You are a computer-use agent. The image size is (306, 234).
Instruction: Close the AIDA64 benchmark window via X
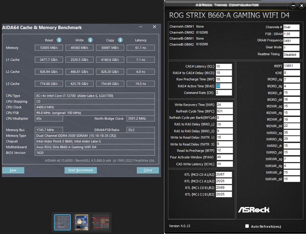pos(154,27)
